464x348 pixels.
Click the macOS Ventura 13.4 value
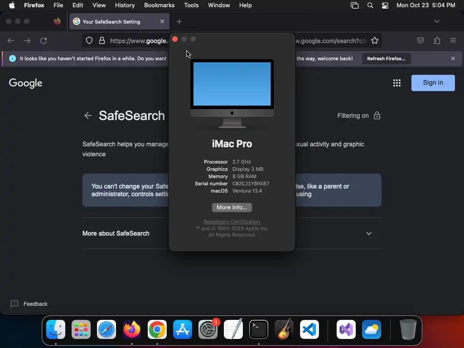coord(247,191)
